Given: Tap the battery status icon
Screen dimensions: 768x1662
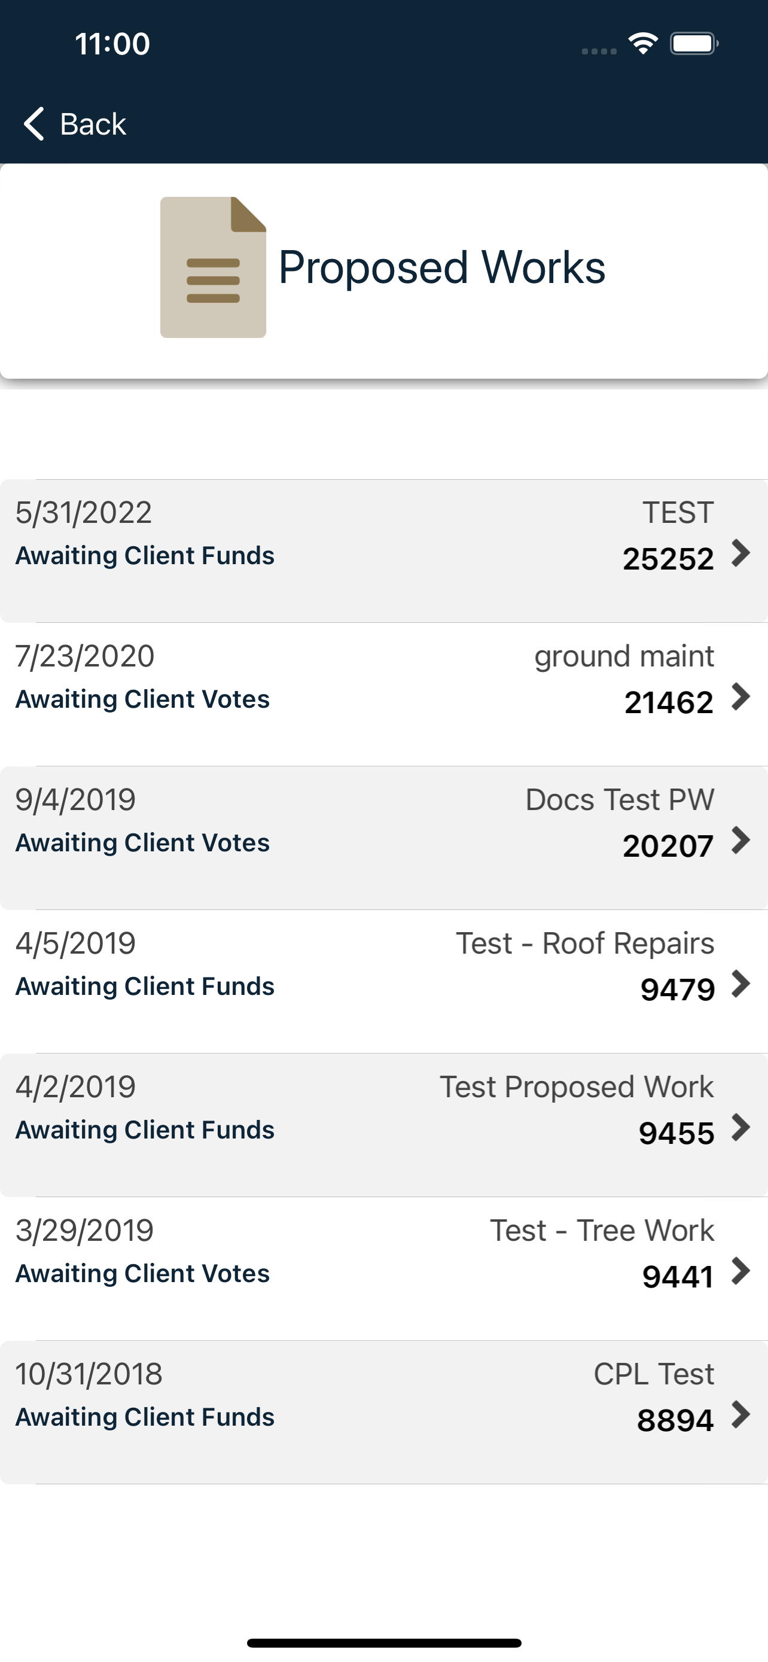Looking at the screenshot, I should coord(694,44).
